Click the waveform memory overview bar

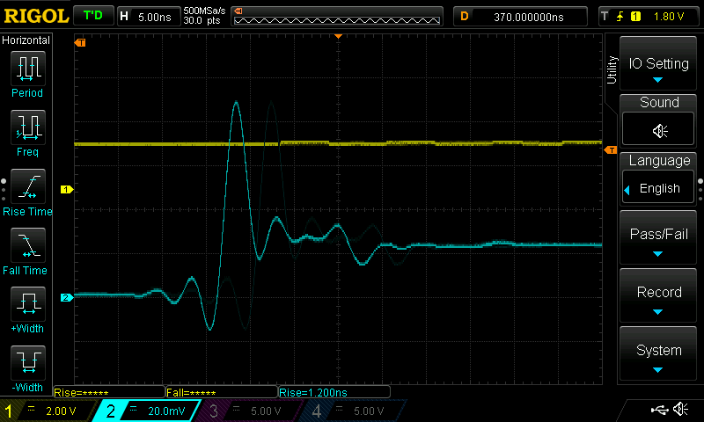pyautogui.click(x=337, y=17)
